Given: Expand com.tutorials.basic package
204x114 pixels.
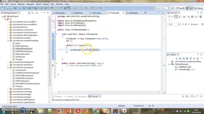Looking at the screenshot, I should [8, 27].
